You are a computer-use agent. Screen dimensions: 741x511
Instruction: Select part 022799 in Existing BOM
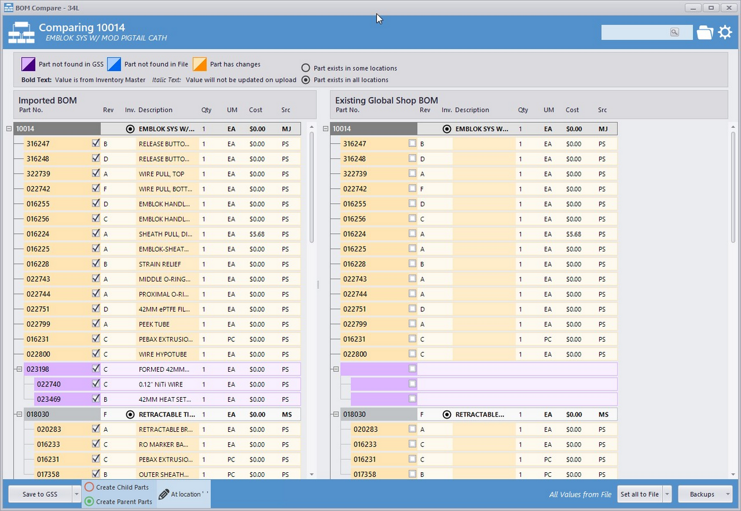pos(355,324)
